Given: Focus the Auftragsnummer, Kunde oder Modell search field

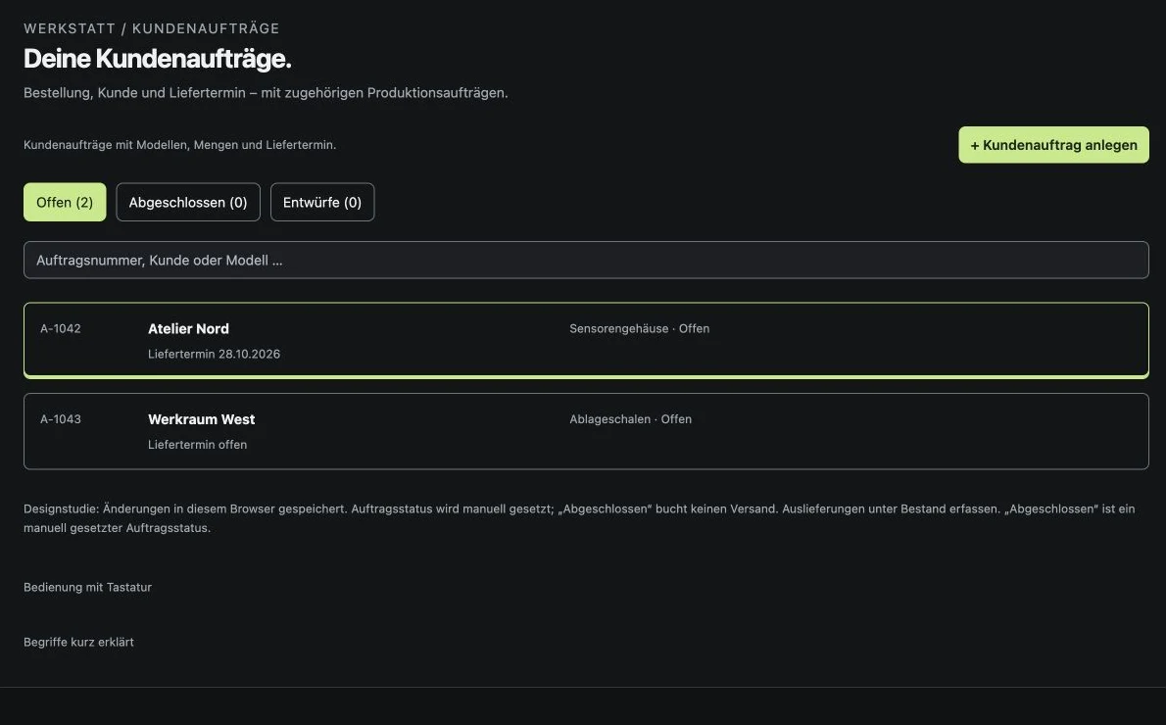Looking at the screenshot, I should click(586, 261).
